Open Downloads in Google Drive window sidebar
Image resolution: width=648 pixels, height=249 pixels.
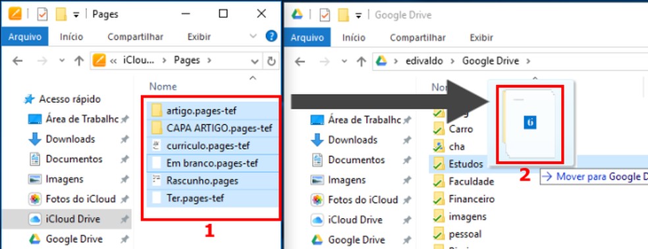pos(344,140)
